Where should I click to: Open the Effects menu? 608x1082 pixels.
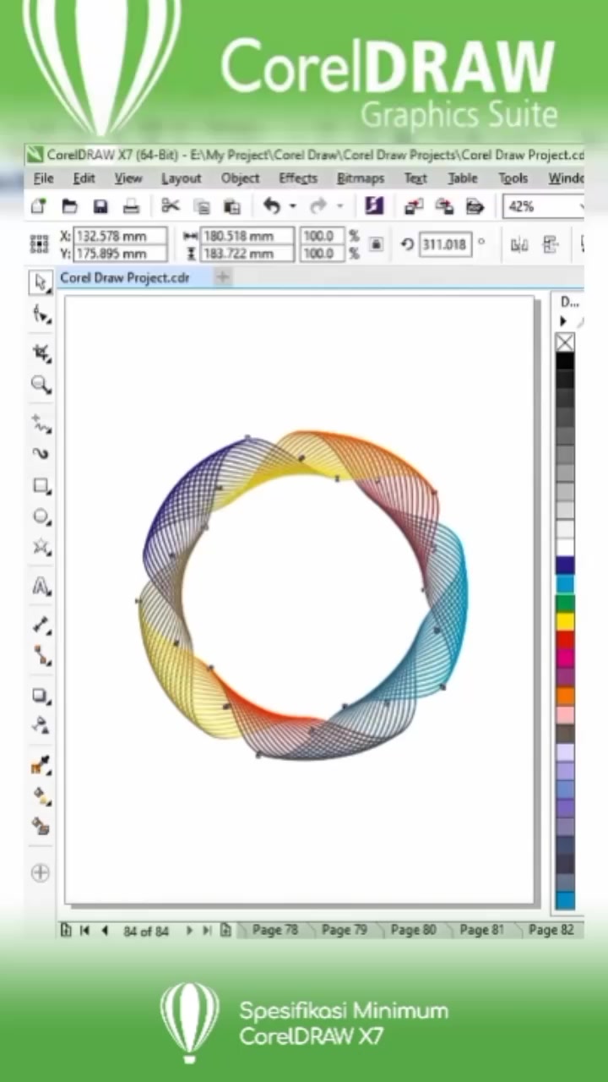tap(298, 178)
